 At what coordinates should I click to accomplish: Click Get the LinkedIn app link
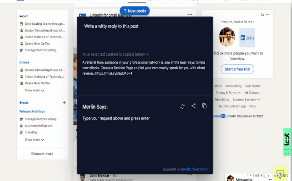[x=232, y=106]
